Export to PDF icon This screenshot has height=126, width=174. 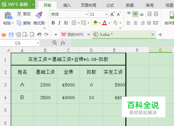(x=18, y=35)
